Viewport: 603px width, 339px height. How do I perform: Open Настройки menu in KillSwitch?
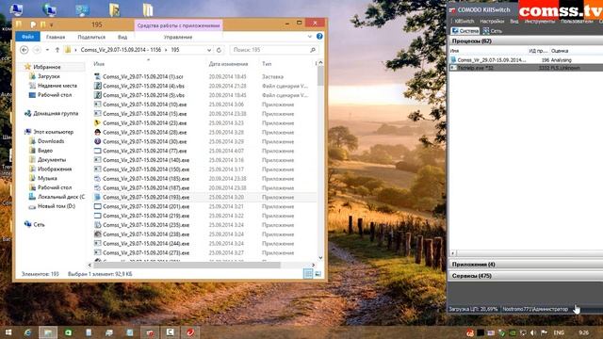(492, 22)
